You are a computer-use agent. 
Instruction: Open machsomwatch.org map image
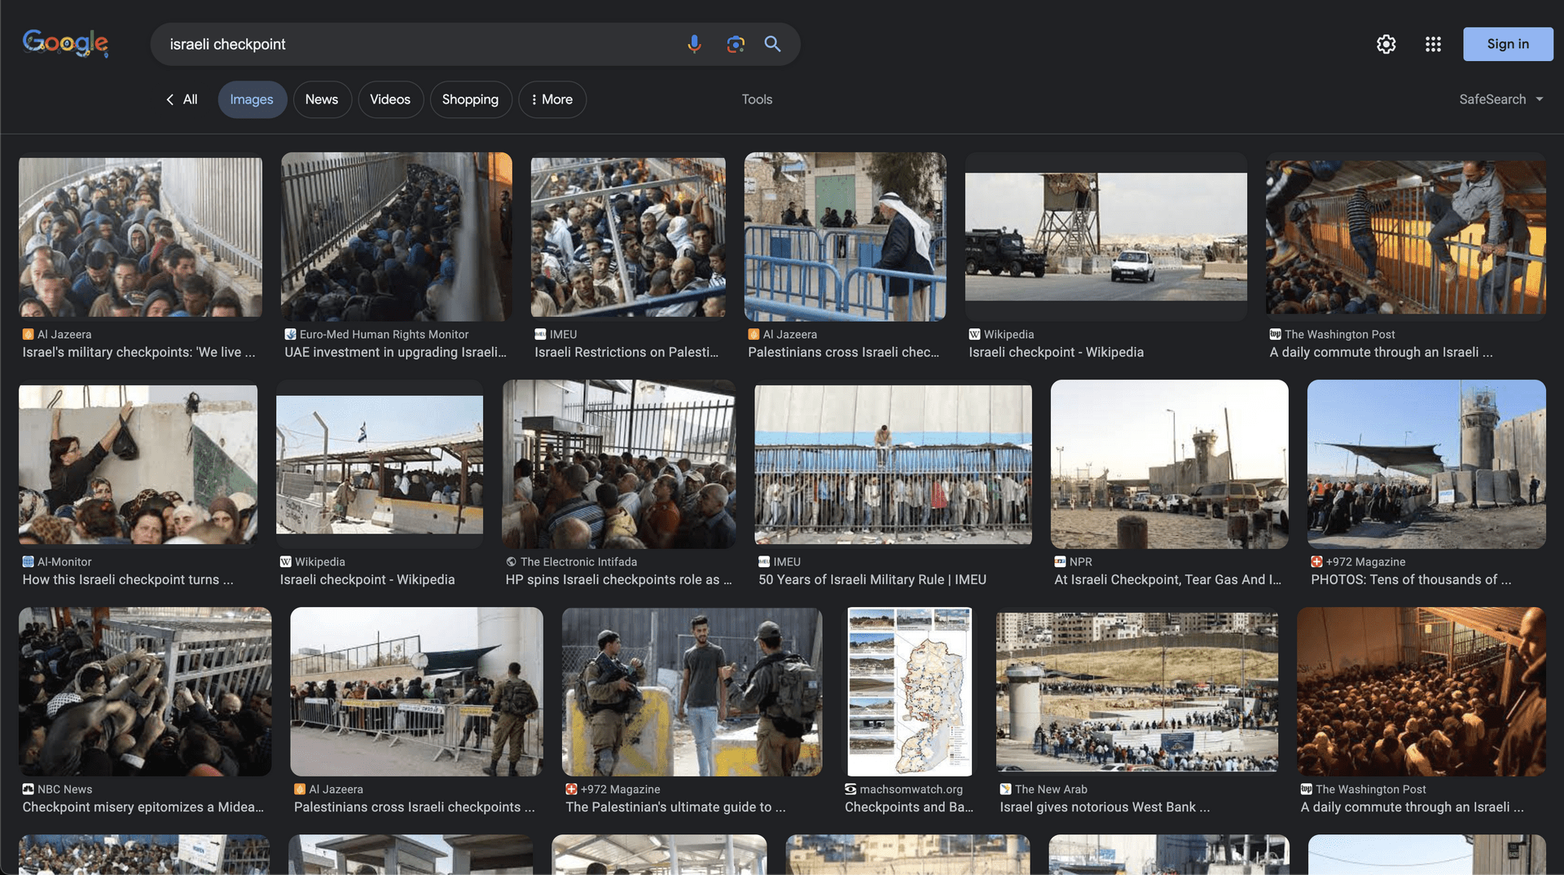pyautogui.click(x=910, y=692)
